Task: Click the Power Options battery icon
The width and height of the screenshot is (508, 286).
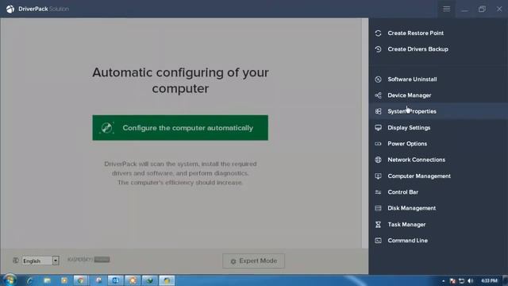Action: coord(378,144)
